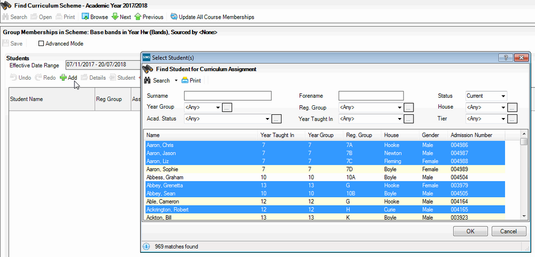Screen dimensions: 535x257
Task: Click the green Add student icon
Action: click(63, 77)
